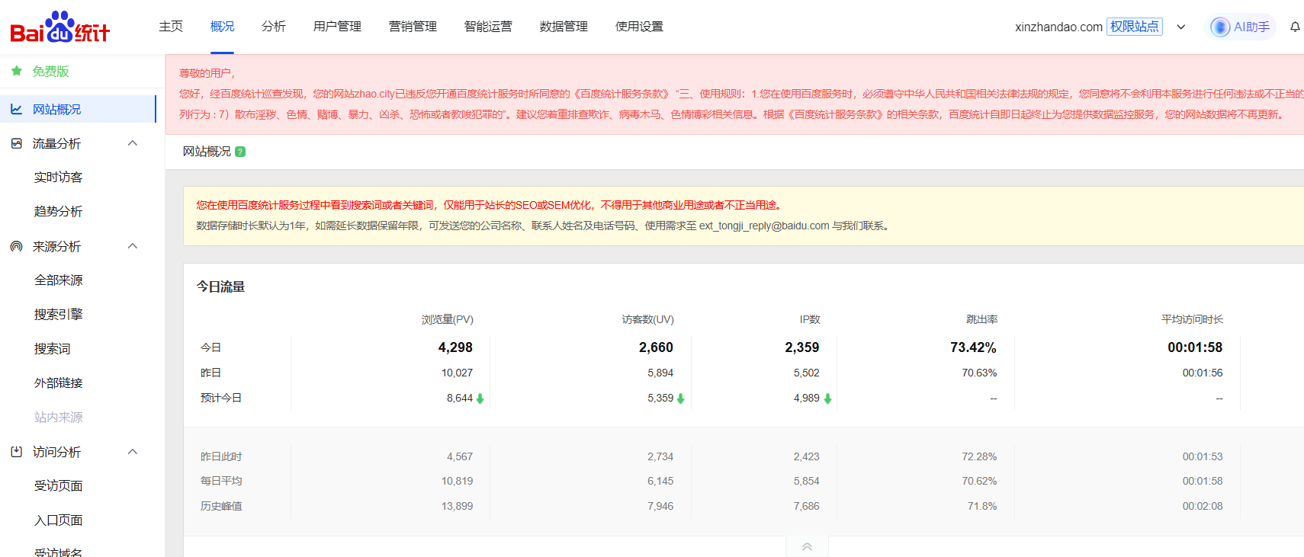
Task: Collapse the 流量分析 sidebar section
Action: point(133,143)
